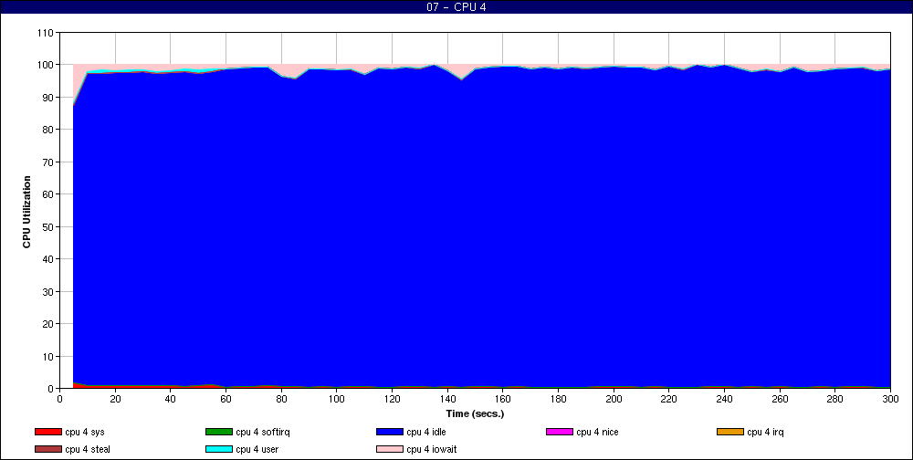Screen dimensions: 913x460
Task: Click the chart title '07 - CPU 4'
Action: (456, 7)
